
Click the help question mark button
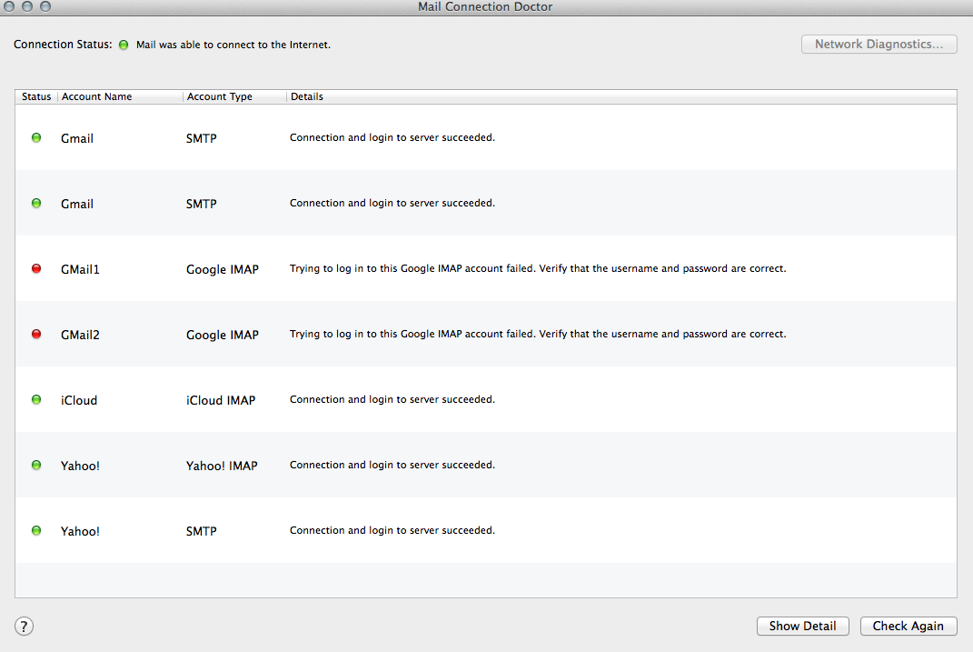click(25, 626)
